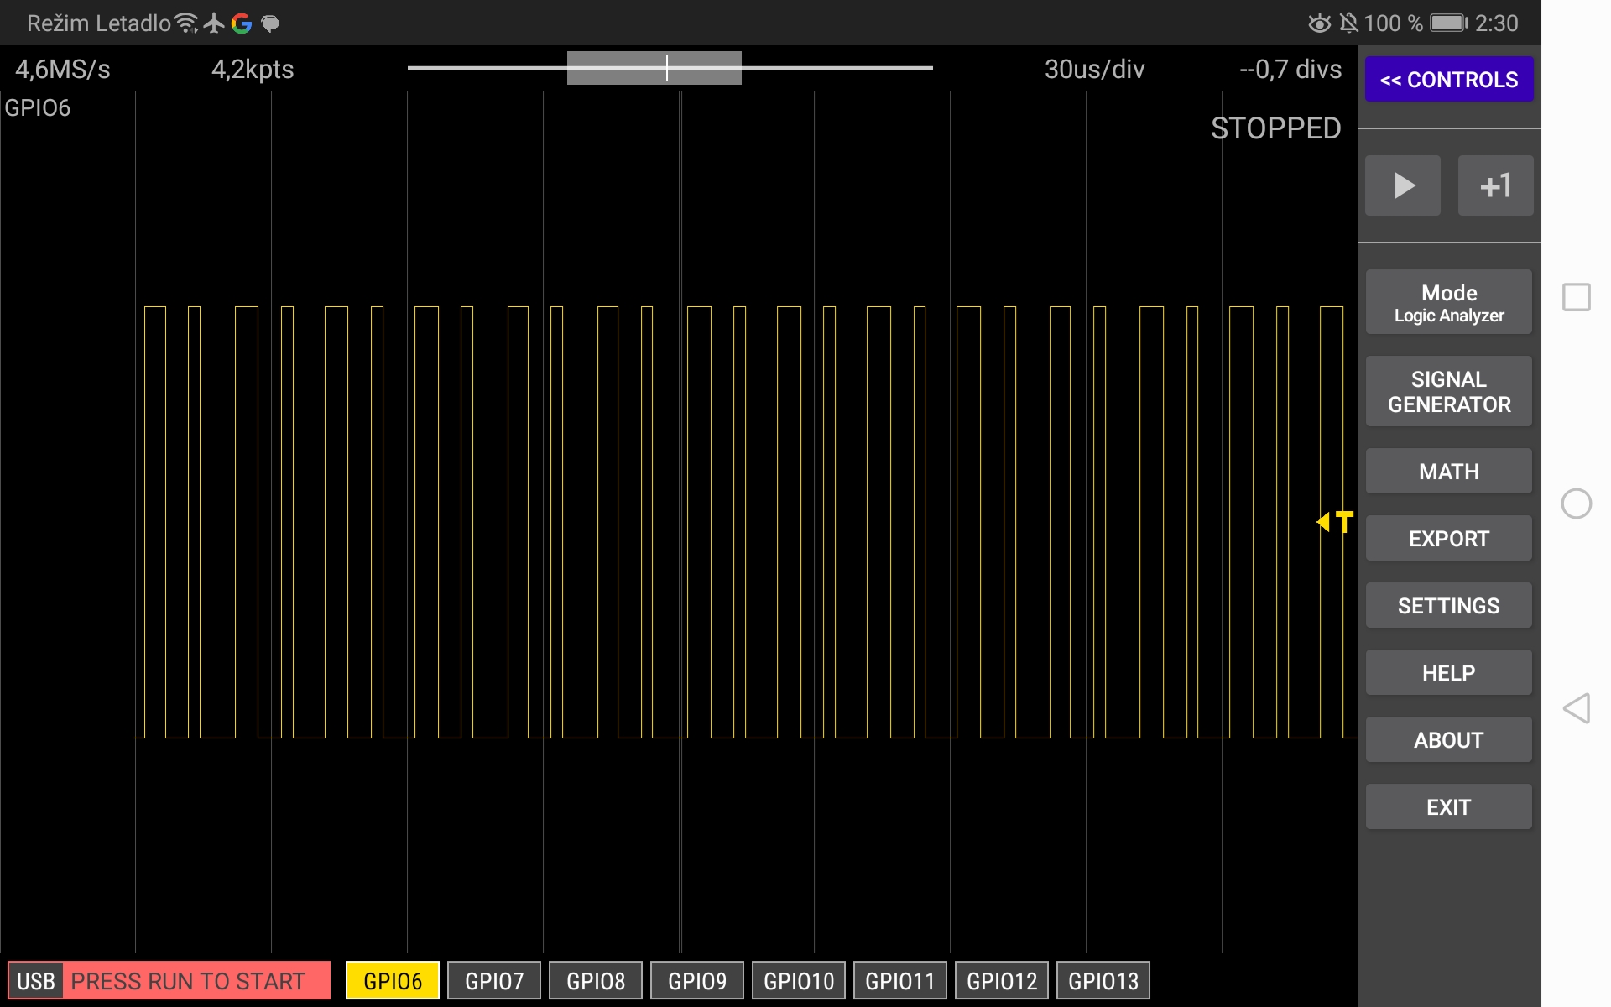The width and height of the screenshot is (1611, 1007).
Task: Click the +1 single capture button
Action: 1494,185
